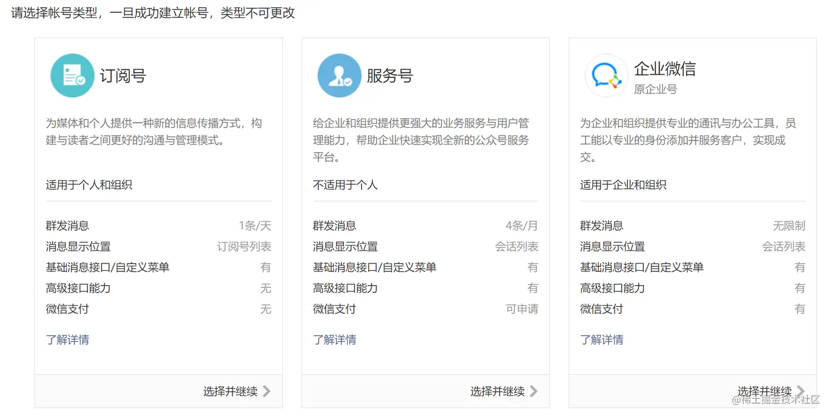The image size is (832, 417).
Task: Click 基础消息接口/自定义菜单 in the 服务号 card
Action: click(375, 268)
